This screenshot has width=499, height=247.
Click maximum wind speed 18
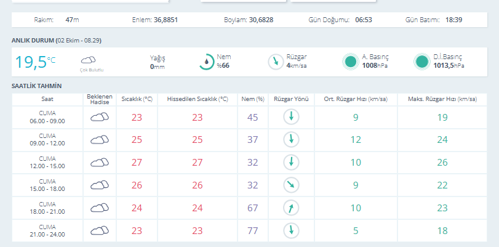pyautogui.click(x=442, y=231)
